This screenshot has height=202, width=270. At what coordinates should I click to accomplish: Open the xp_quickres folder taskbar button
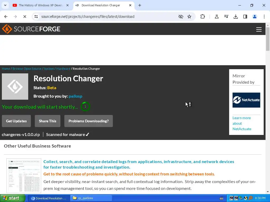point(91,198)
